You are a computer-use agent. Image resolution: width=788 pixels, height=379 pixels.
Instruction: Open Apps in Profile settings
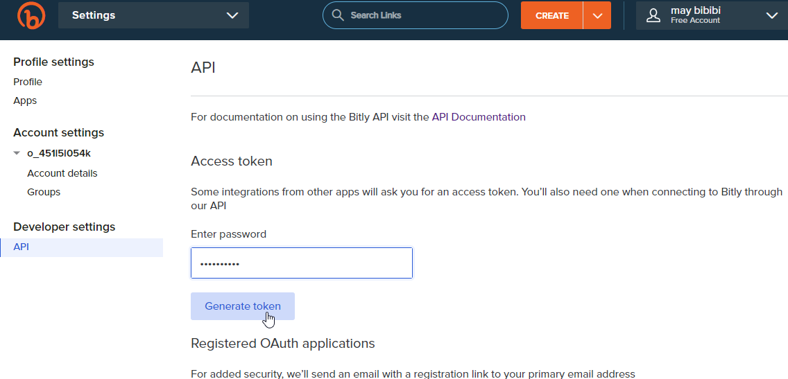25,100
